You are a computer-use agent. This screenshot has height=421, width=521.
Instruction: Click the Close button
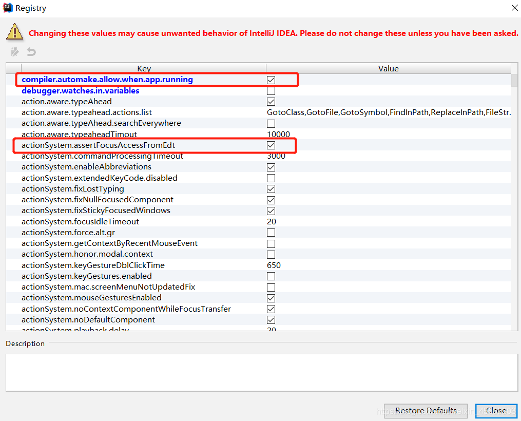[496, 411]
